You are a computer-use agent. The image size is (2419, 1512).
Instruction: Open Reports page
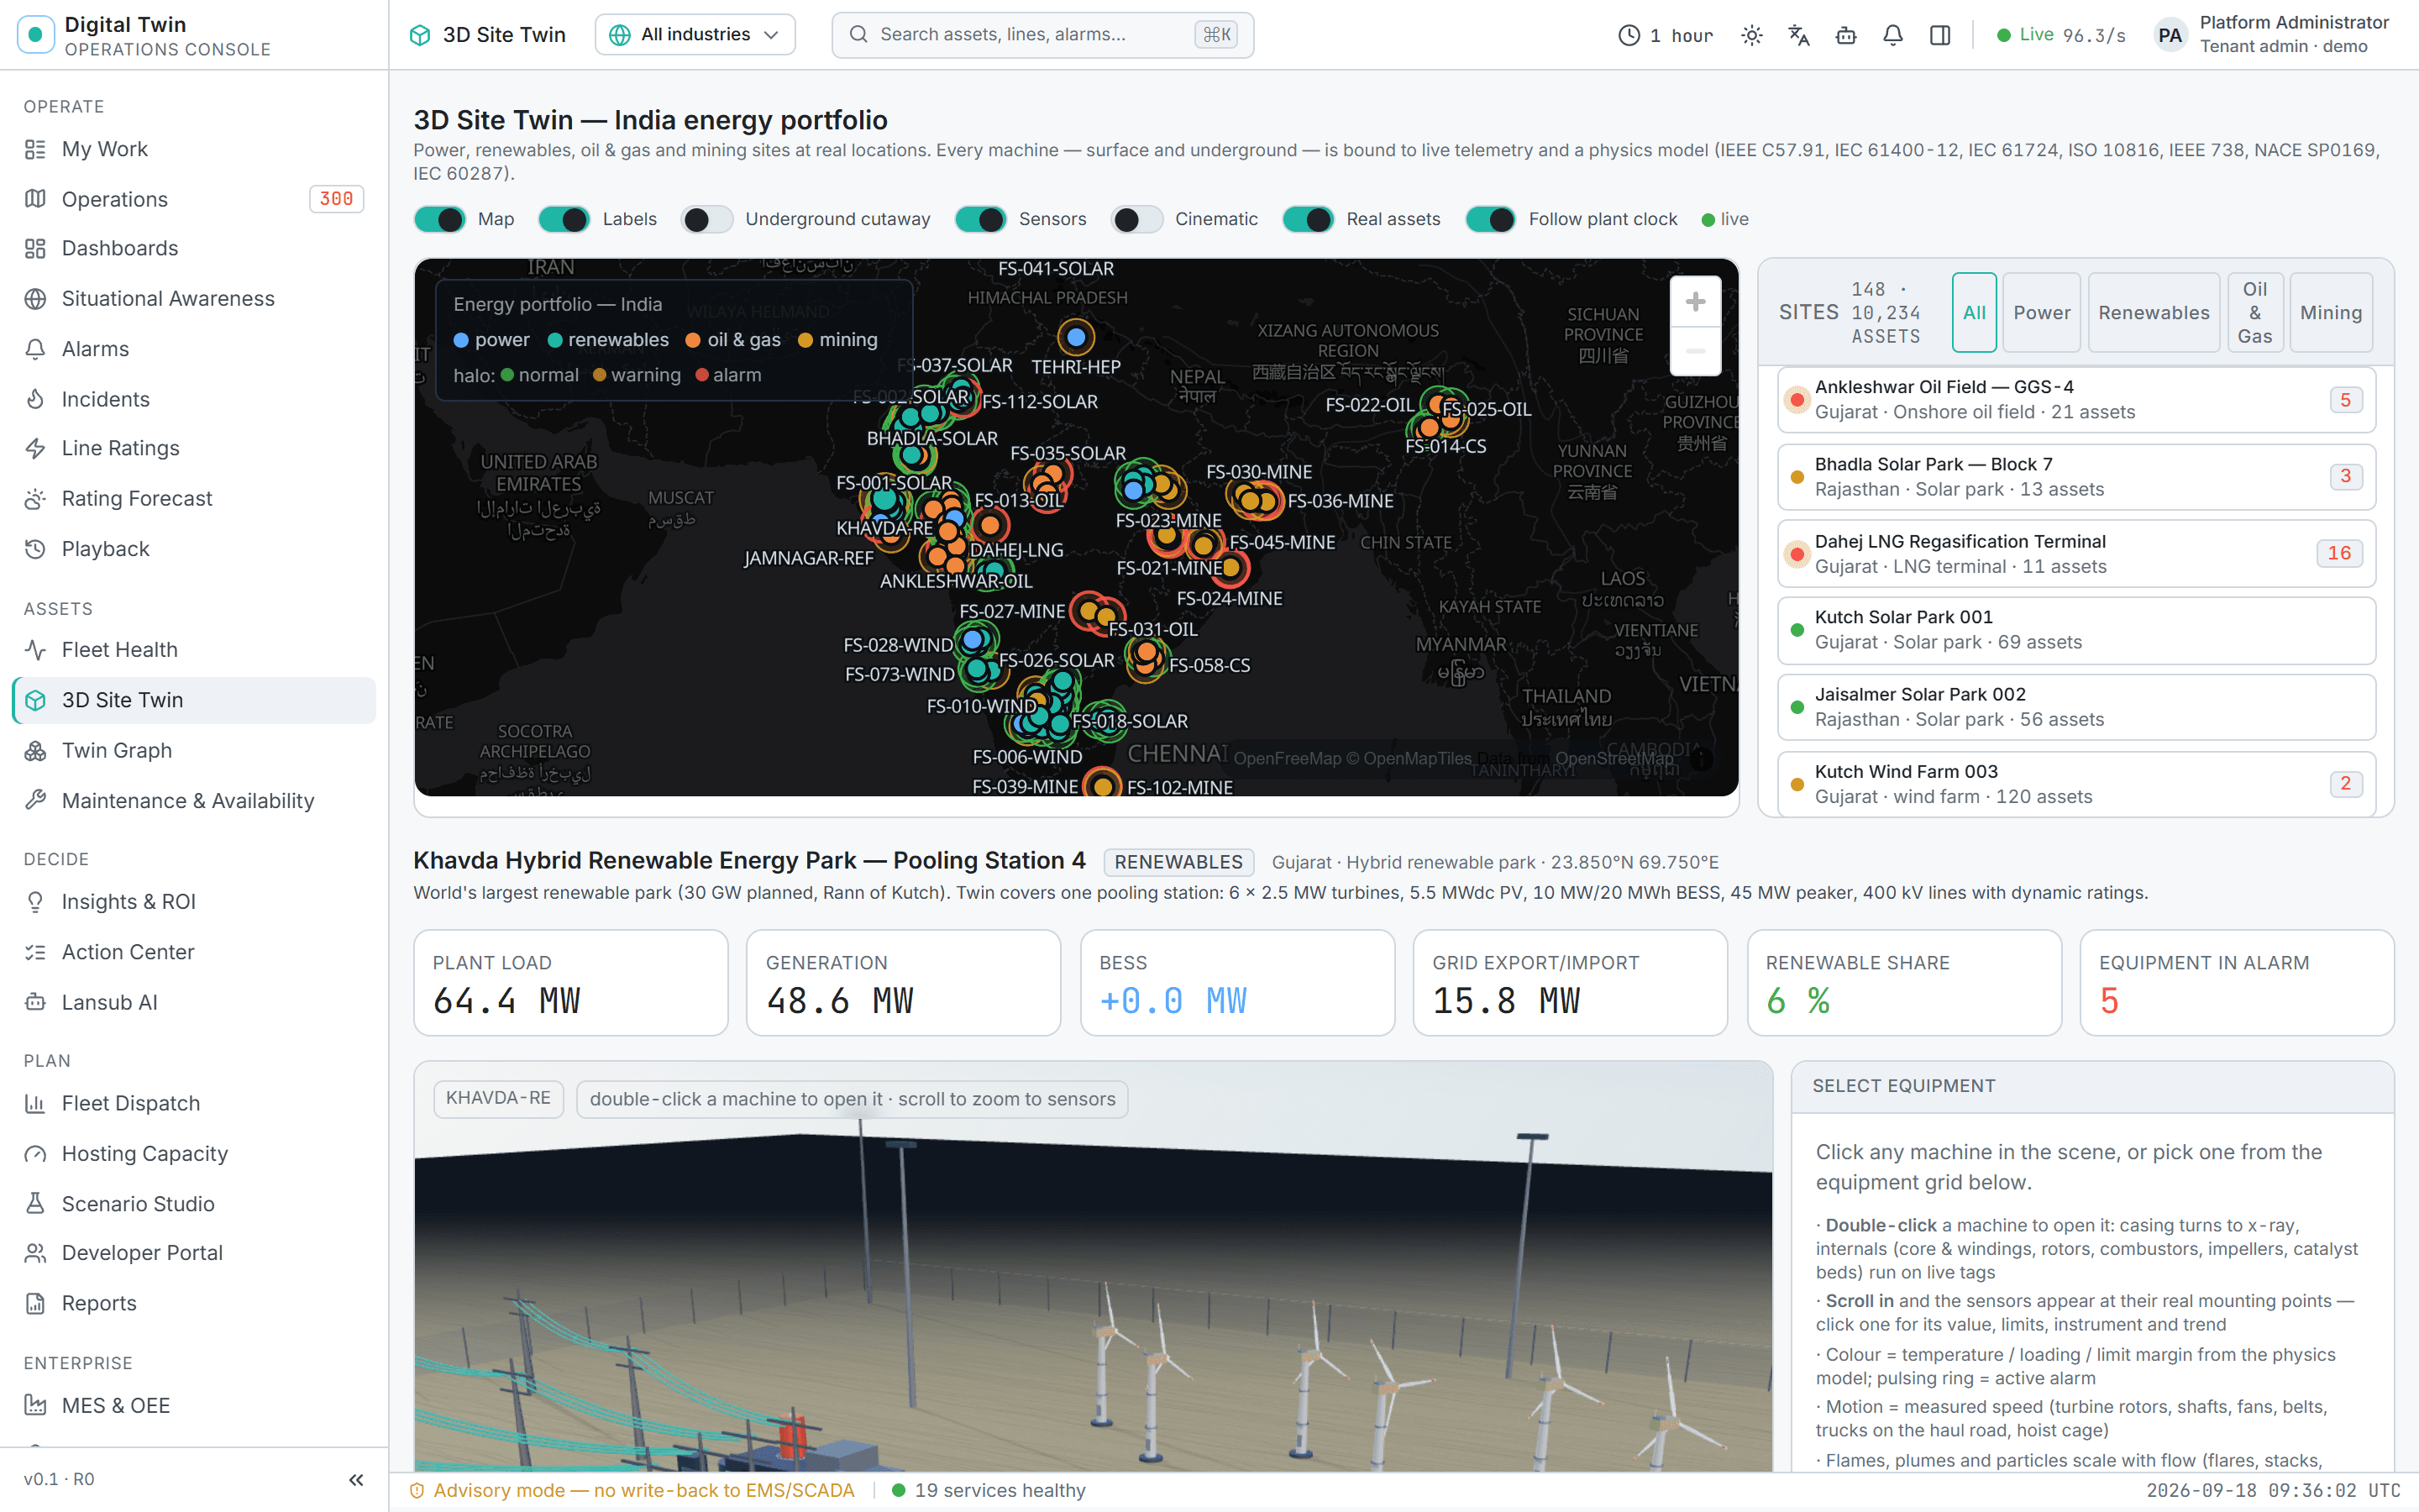coord(194,1303)
